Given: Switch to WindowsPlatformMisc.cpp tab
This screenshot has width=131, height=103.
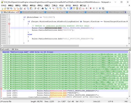Looking at the screenshot, I should pyautogui.click(x=32, y=12).
